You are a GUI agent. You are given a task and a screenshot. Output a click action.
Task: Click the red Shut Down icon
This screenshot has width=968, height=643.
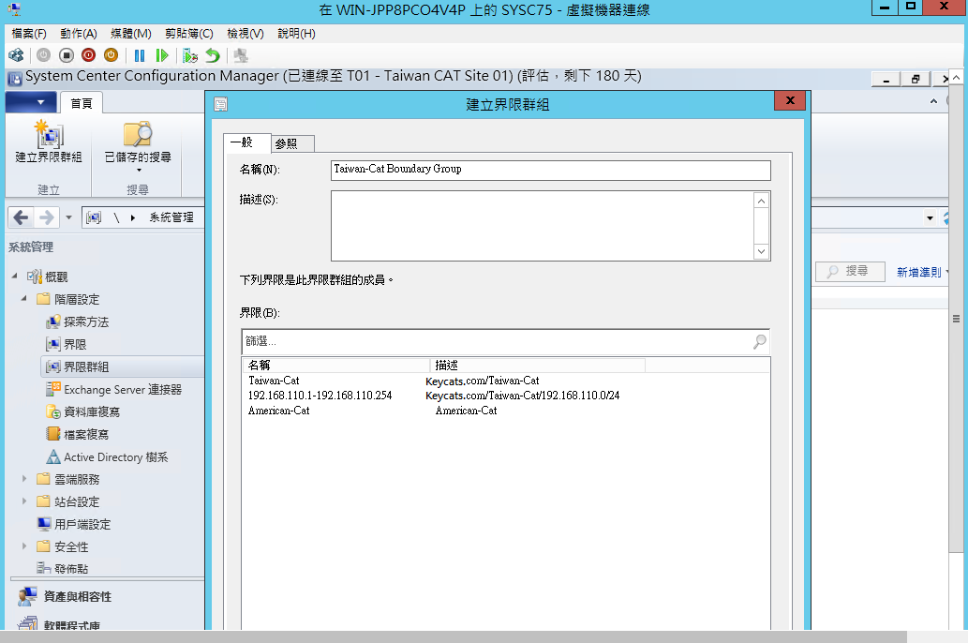click(88, 55)
